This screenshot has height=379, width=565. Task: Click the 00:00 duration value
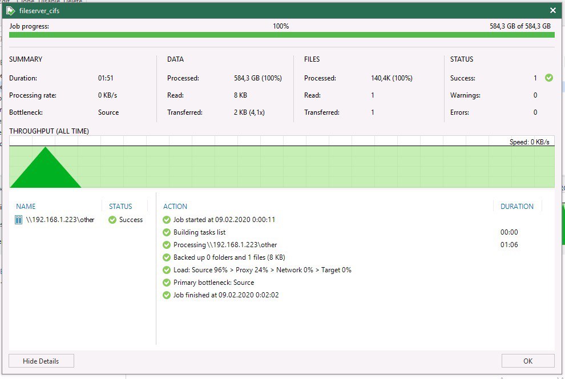(509, 232)
